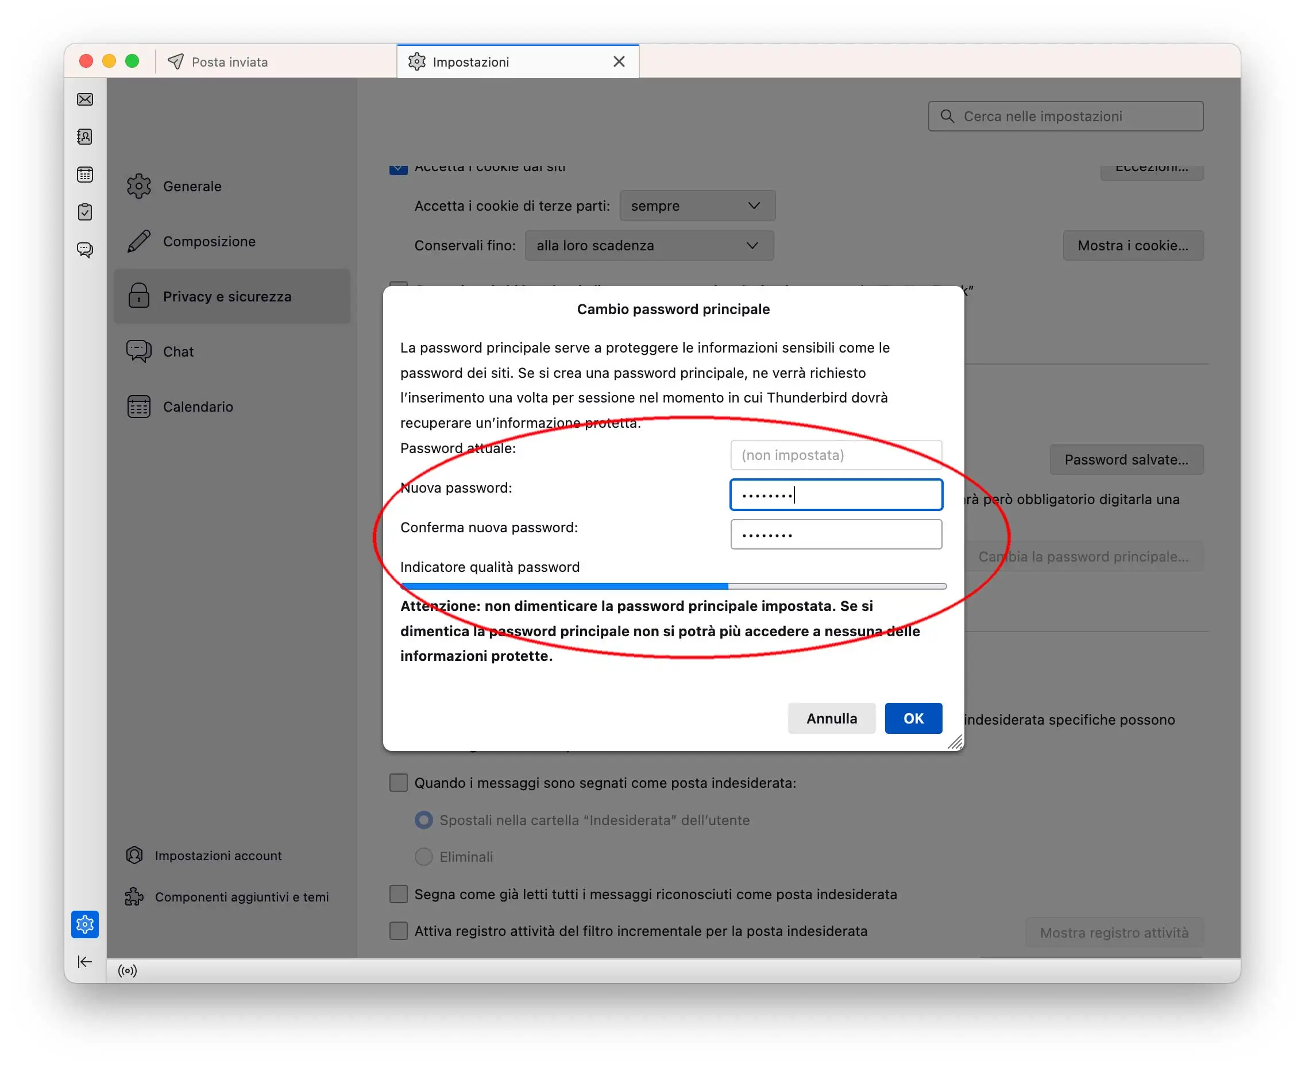The width and height of the screenshot is (1305, 1068).
Task: Select the 'Eliminali' radio option
Action: [423, 856]
